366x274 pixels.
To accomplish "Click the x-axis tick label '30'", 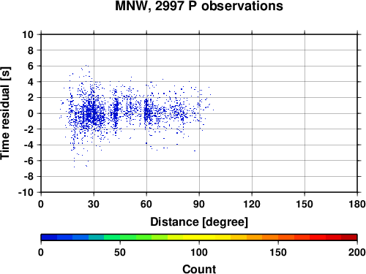I will (94, 204).
